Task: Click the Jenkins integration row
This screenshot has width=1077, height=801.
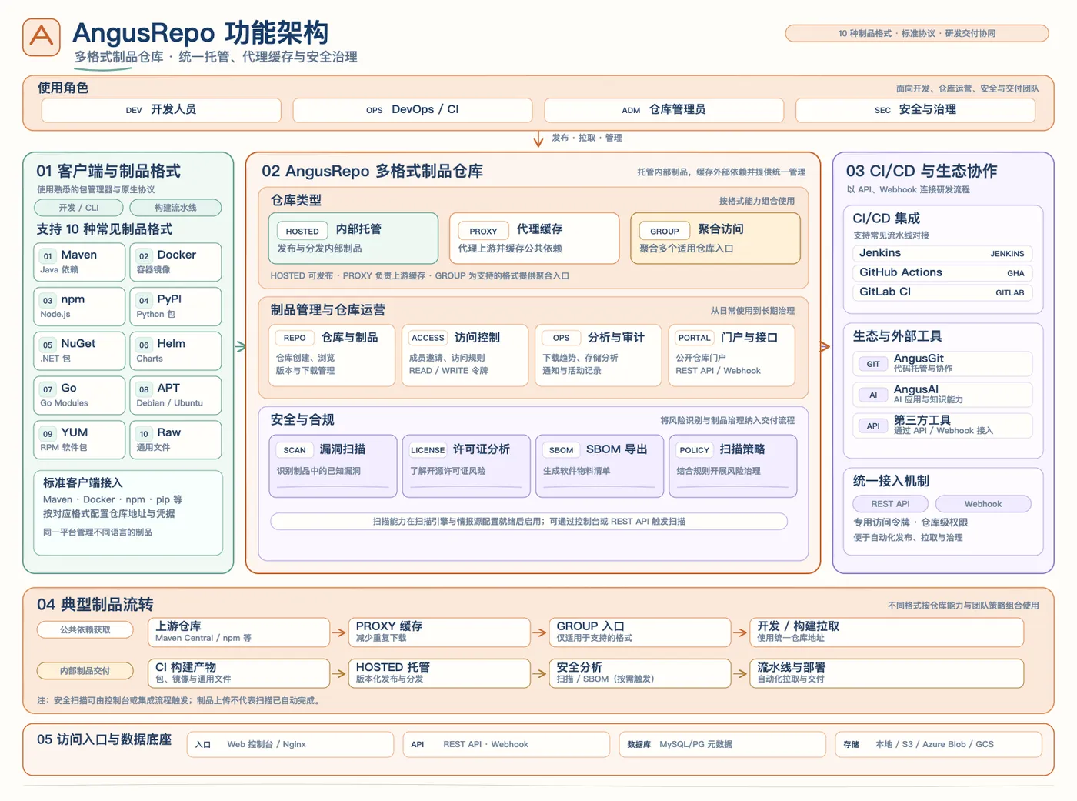Action: tap(942, 253)
